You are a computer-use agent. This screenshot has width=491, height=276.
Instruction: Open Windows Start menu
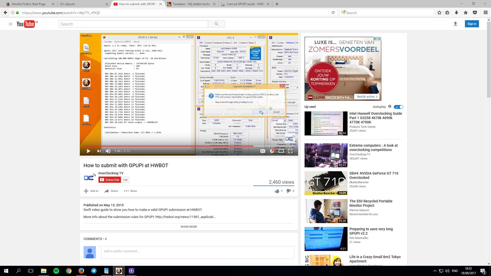tap(6, 271)
